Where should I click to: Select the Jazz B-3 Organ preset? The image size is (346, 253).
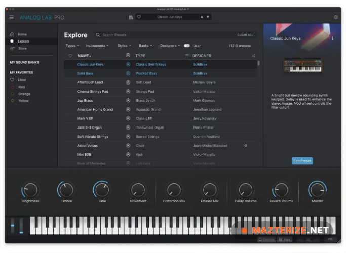pos(161,128)
